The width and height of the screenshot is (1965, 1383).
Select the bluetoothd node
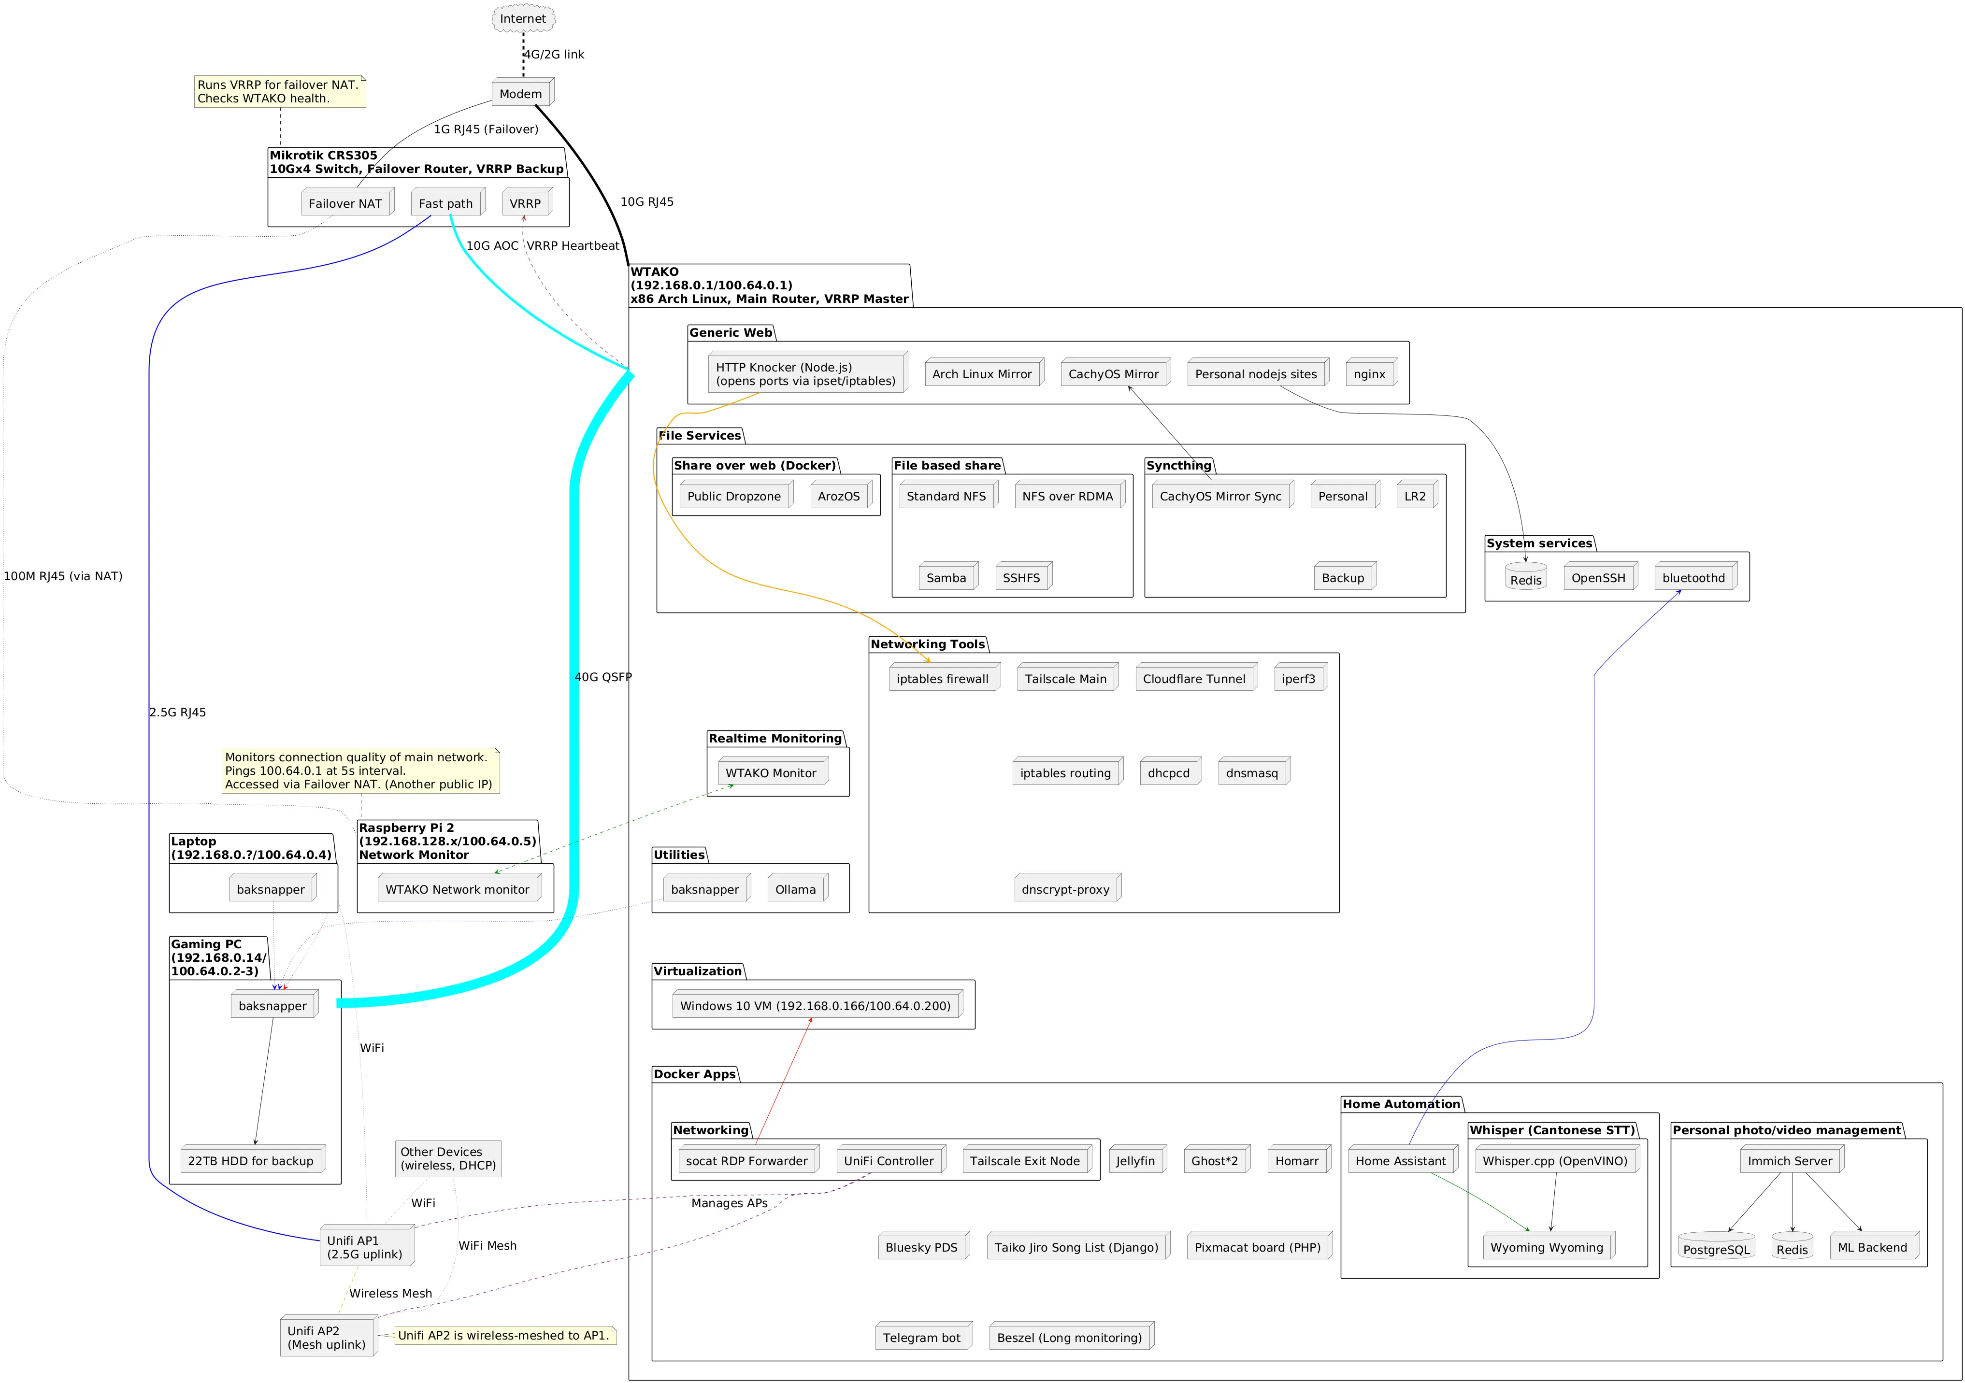(1696, 576)
